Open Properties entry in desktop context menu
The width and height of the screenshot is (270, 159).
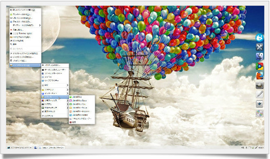point(25,61)
